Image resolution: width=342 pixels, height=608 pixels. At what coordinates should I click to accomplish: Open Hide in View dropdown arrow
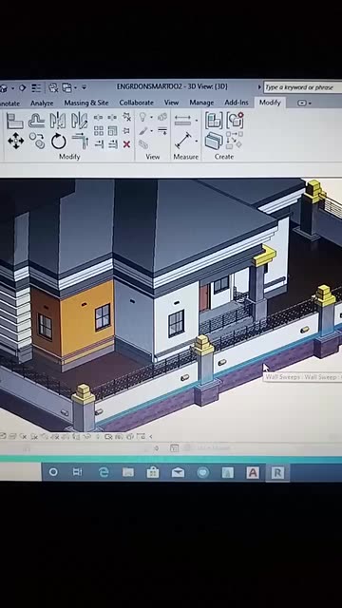[151, 117]
